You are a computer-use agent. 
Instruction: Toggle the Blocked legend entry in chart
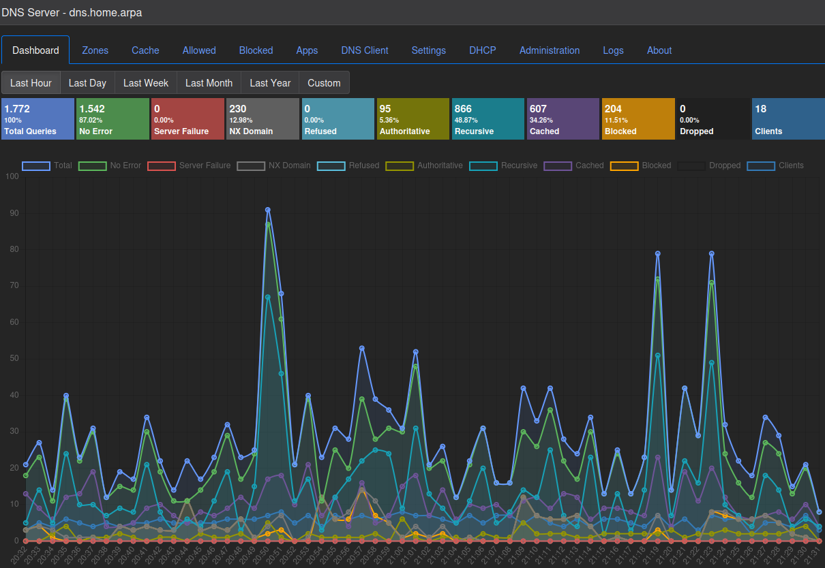tap(640, 165)
